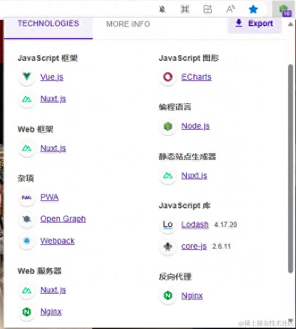This screenshot has height=329, width=296.
Task: Open Nuxt.js link under Web 服务器
Action: coord(53,290)
